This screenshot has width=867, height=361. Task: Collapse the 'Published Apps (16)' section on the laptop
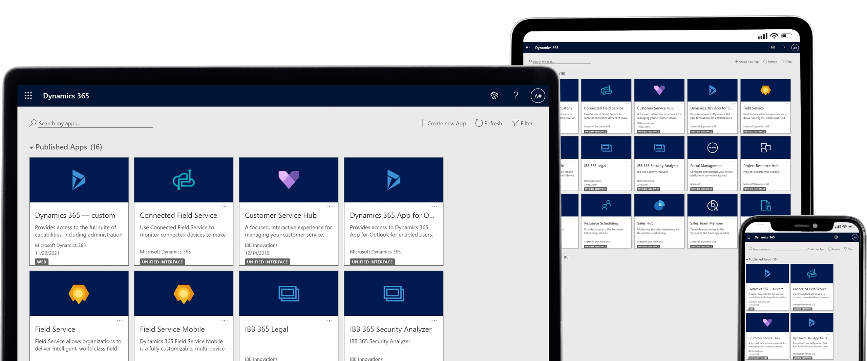coord(31,147)
